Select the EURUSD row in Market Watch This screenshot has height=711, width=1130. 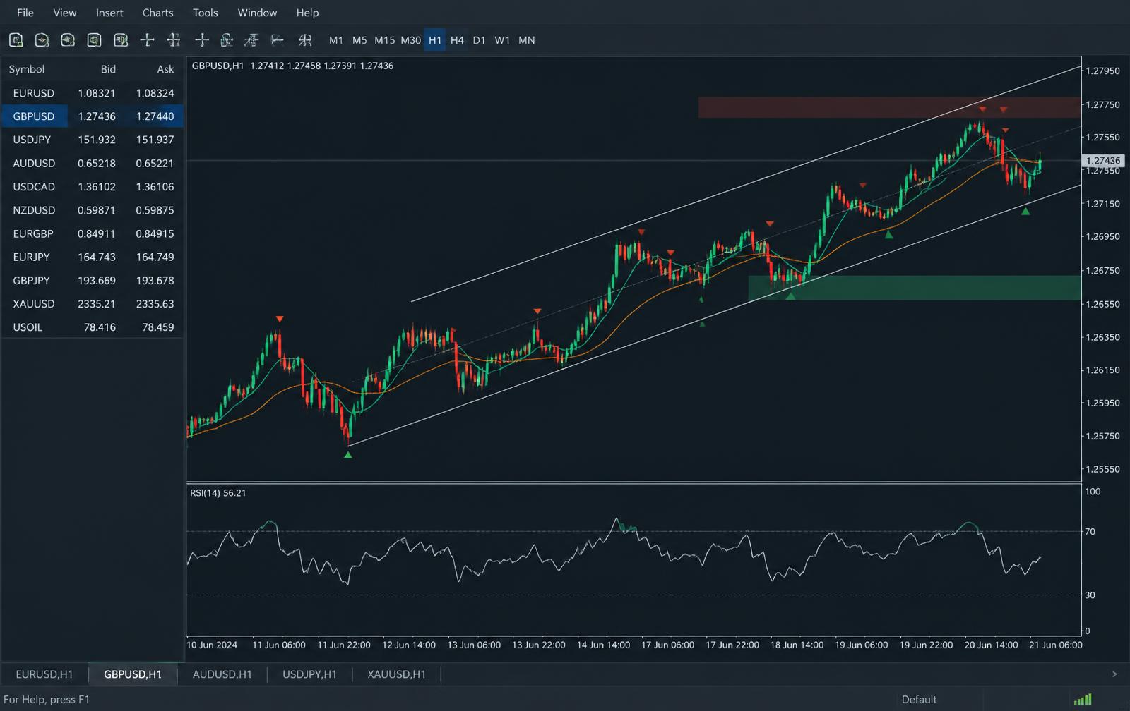click(93, 93)
